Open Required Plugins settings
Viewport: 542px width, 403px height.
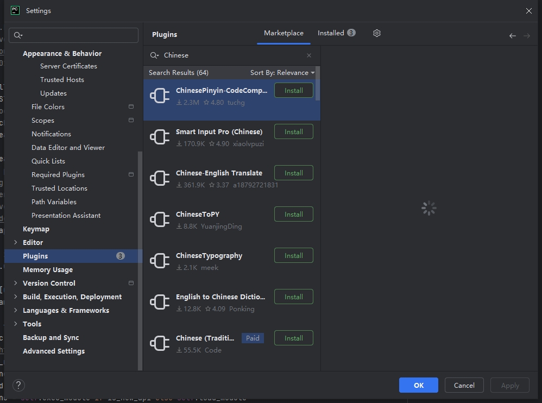point(58,174)
